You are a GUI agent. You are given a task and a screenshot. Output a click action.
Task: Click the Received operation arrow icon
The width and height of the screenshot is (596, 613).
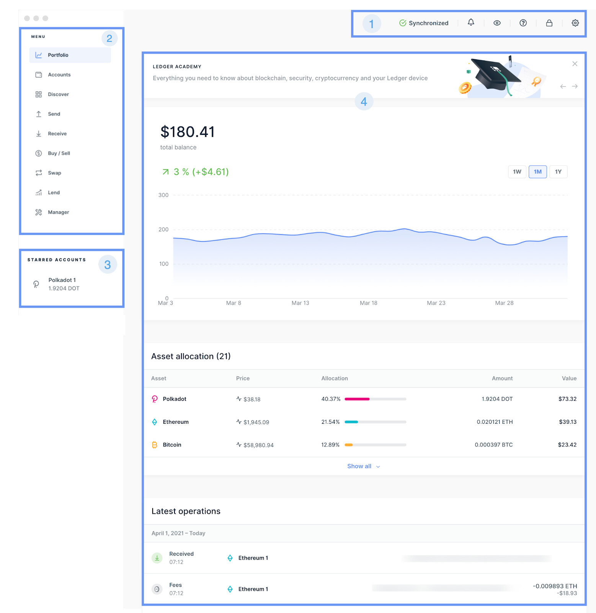pos(157,558)
